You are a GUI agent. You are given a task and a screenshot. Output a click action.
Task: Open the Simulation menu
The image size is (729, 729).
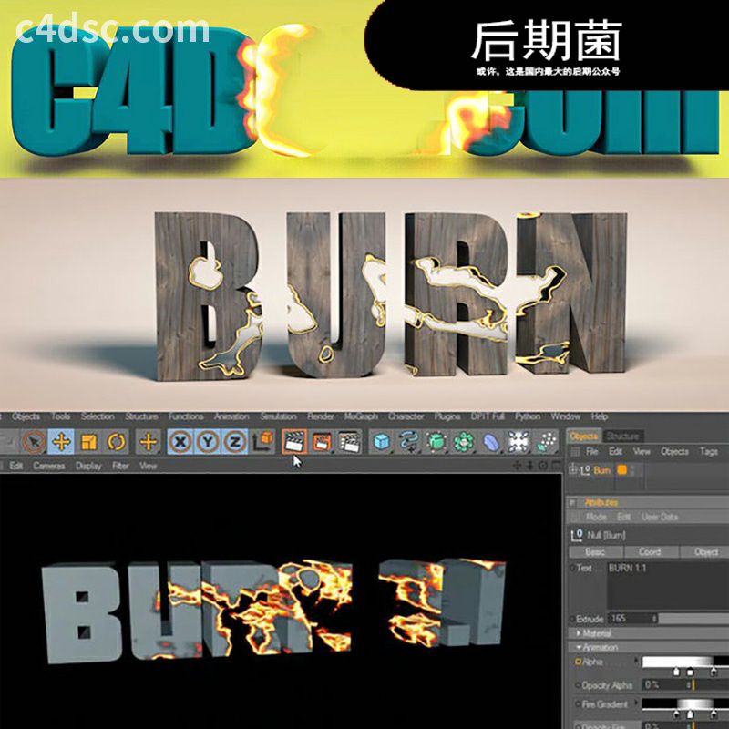point(278,416)
